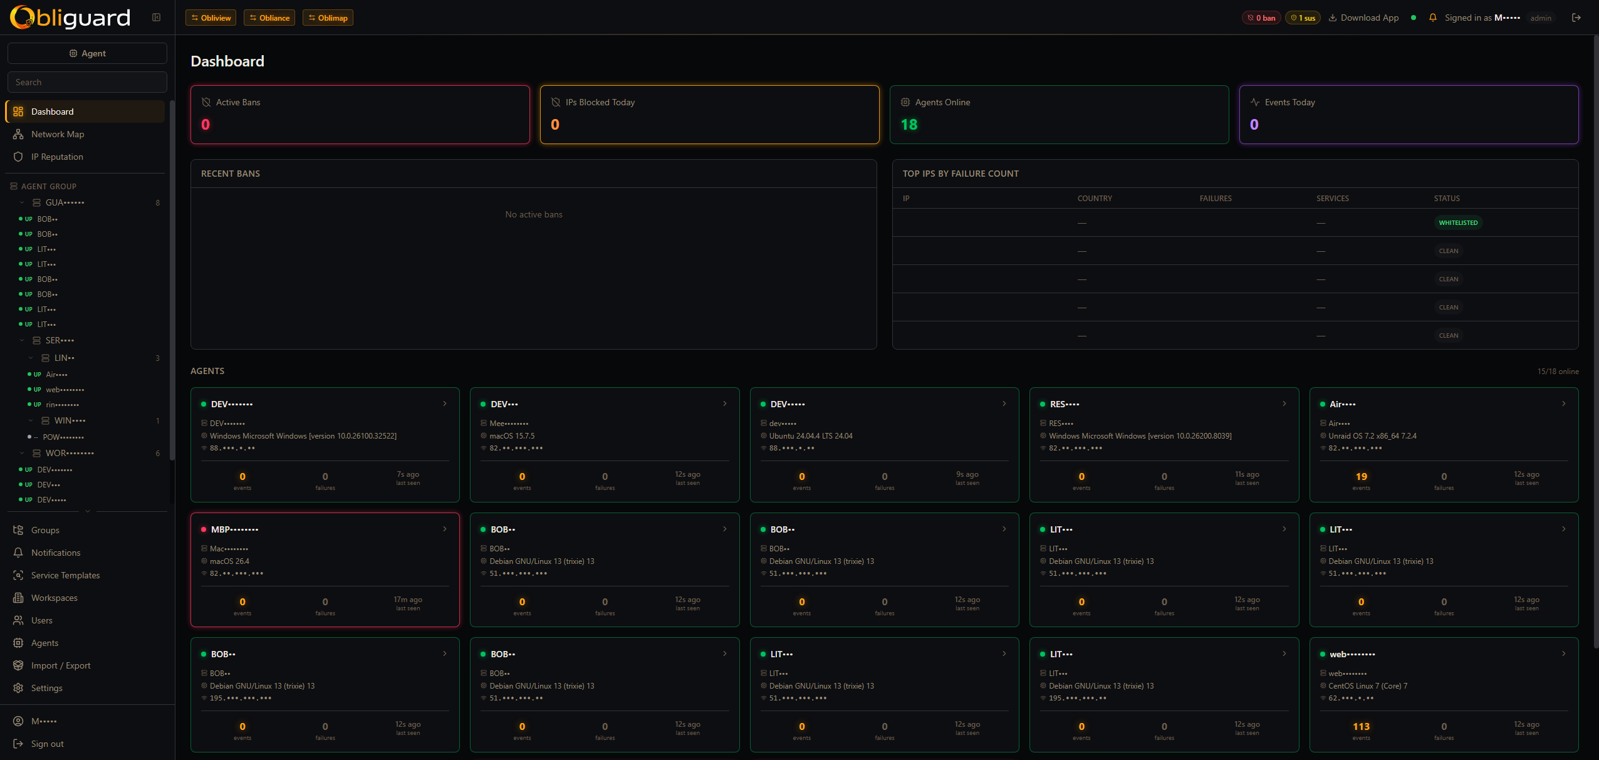Screen dimensions: 1599x760
Task: Click the Import / Export sidebar icon
Action: [19, 665]
